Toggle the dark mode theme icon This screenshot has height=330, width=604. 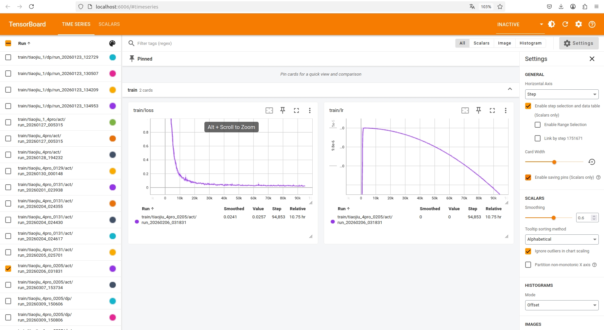point(551,24)
